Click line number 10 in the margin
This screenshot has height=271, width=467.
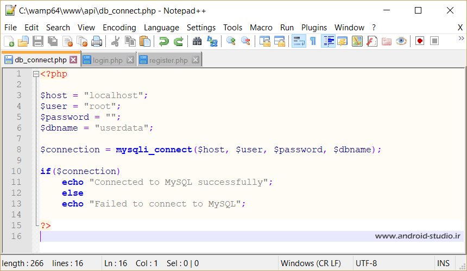tap(16, 171)
